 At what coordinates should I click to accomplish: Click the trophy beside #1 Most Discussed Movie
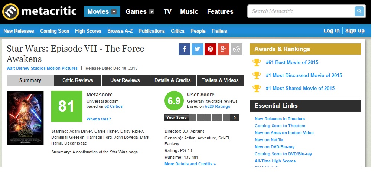point(257,75)
